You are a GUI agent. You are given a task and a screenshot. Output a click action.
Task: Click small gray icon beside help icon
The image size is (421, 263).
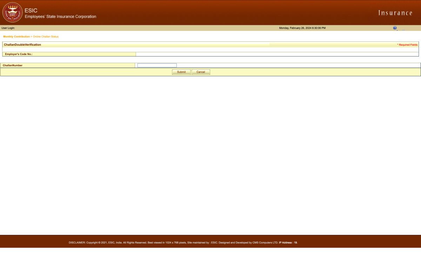[x=403, y=29]
